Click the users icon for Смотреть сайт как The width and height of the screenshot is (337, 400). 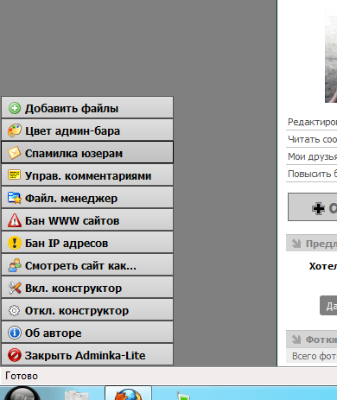coord(15,265)
